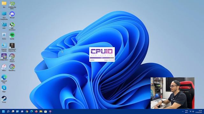Screen dimensions: 204x114
Task: Open Task View in the taskbar
Action: tap(13, 111)
